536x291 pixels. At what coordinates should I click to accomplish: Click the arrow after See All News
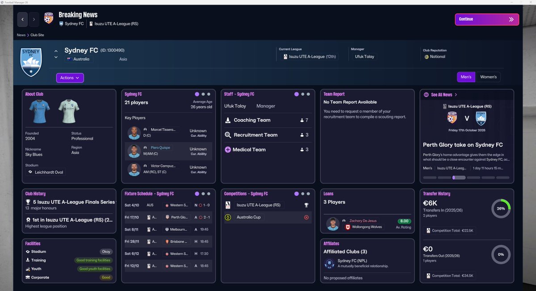point(456,95)
